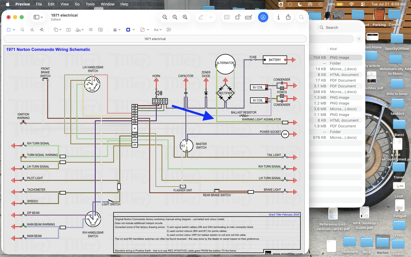The height and width of the screenshot is (257, 411).
Task: Toggle the Markup toolbar button
Action: coord(263,17)
